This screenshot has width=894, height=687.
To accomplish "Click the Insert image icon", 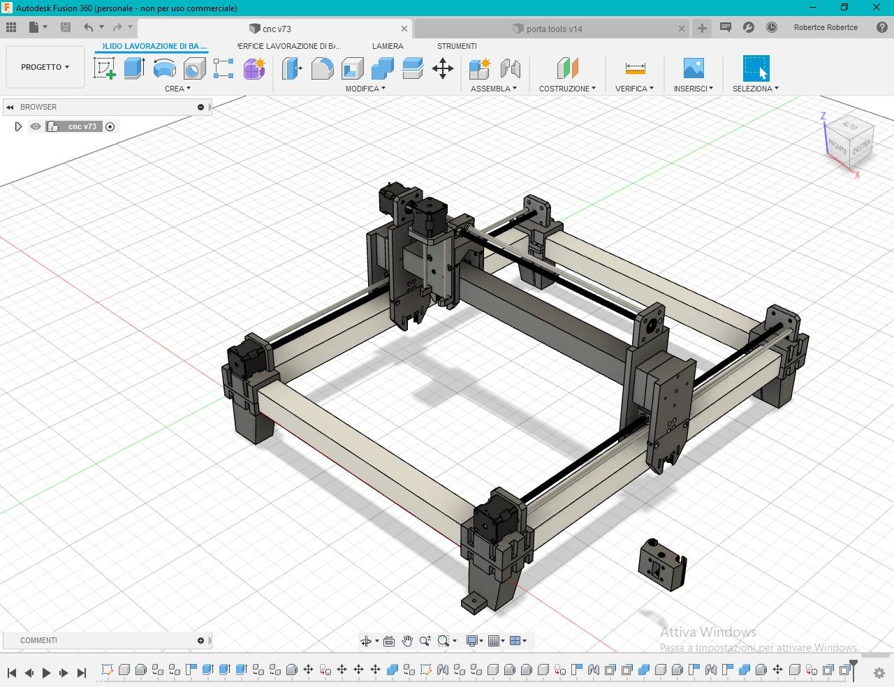I will tap(693, 68).
